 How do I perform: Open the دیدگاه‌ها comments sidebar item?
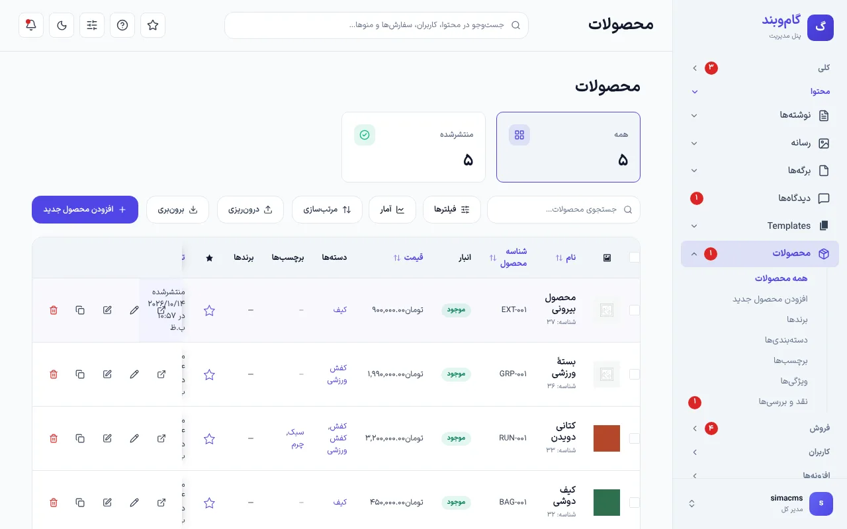point(760,198)
